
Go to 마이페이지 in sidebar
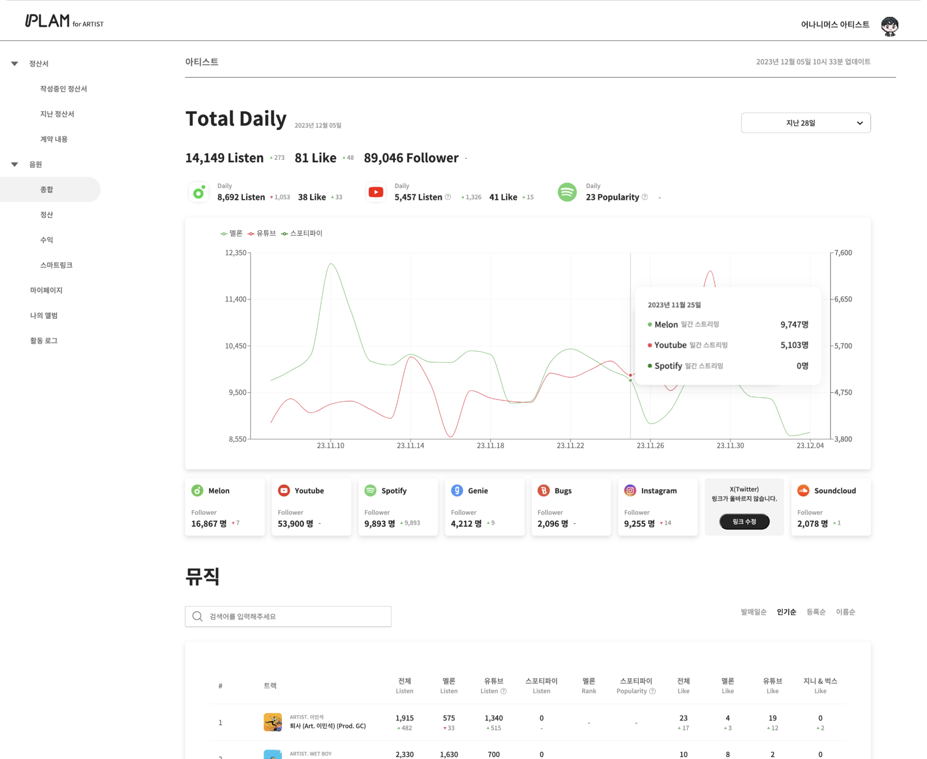coord(46,290)
